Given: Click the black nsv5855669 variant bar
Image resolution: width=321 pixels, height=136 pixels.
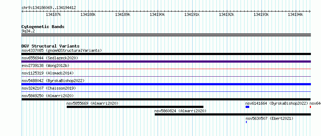Looking at the screenshot, I should pos(135,107).
